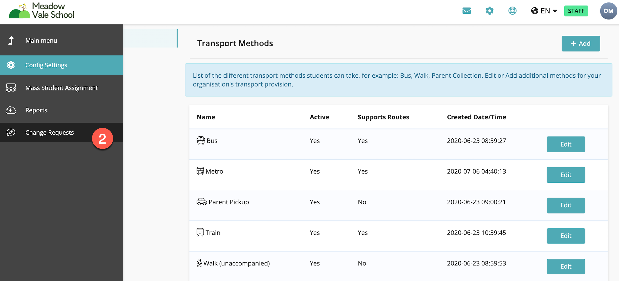Edit the Parent Pickup row
619x281 pixels.
pyautogui.click(x=566, y=205)
